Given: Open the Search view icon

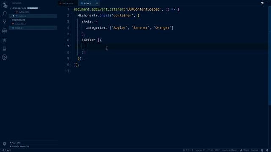Looking at the screenshot, I should 5,13.
